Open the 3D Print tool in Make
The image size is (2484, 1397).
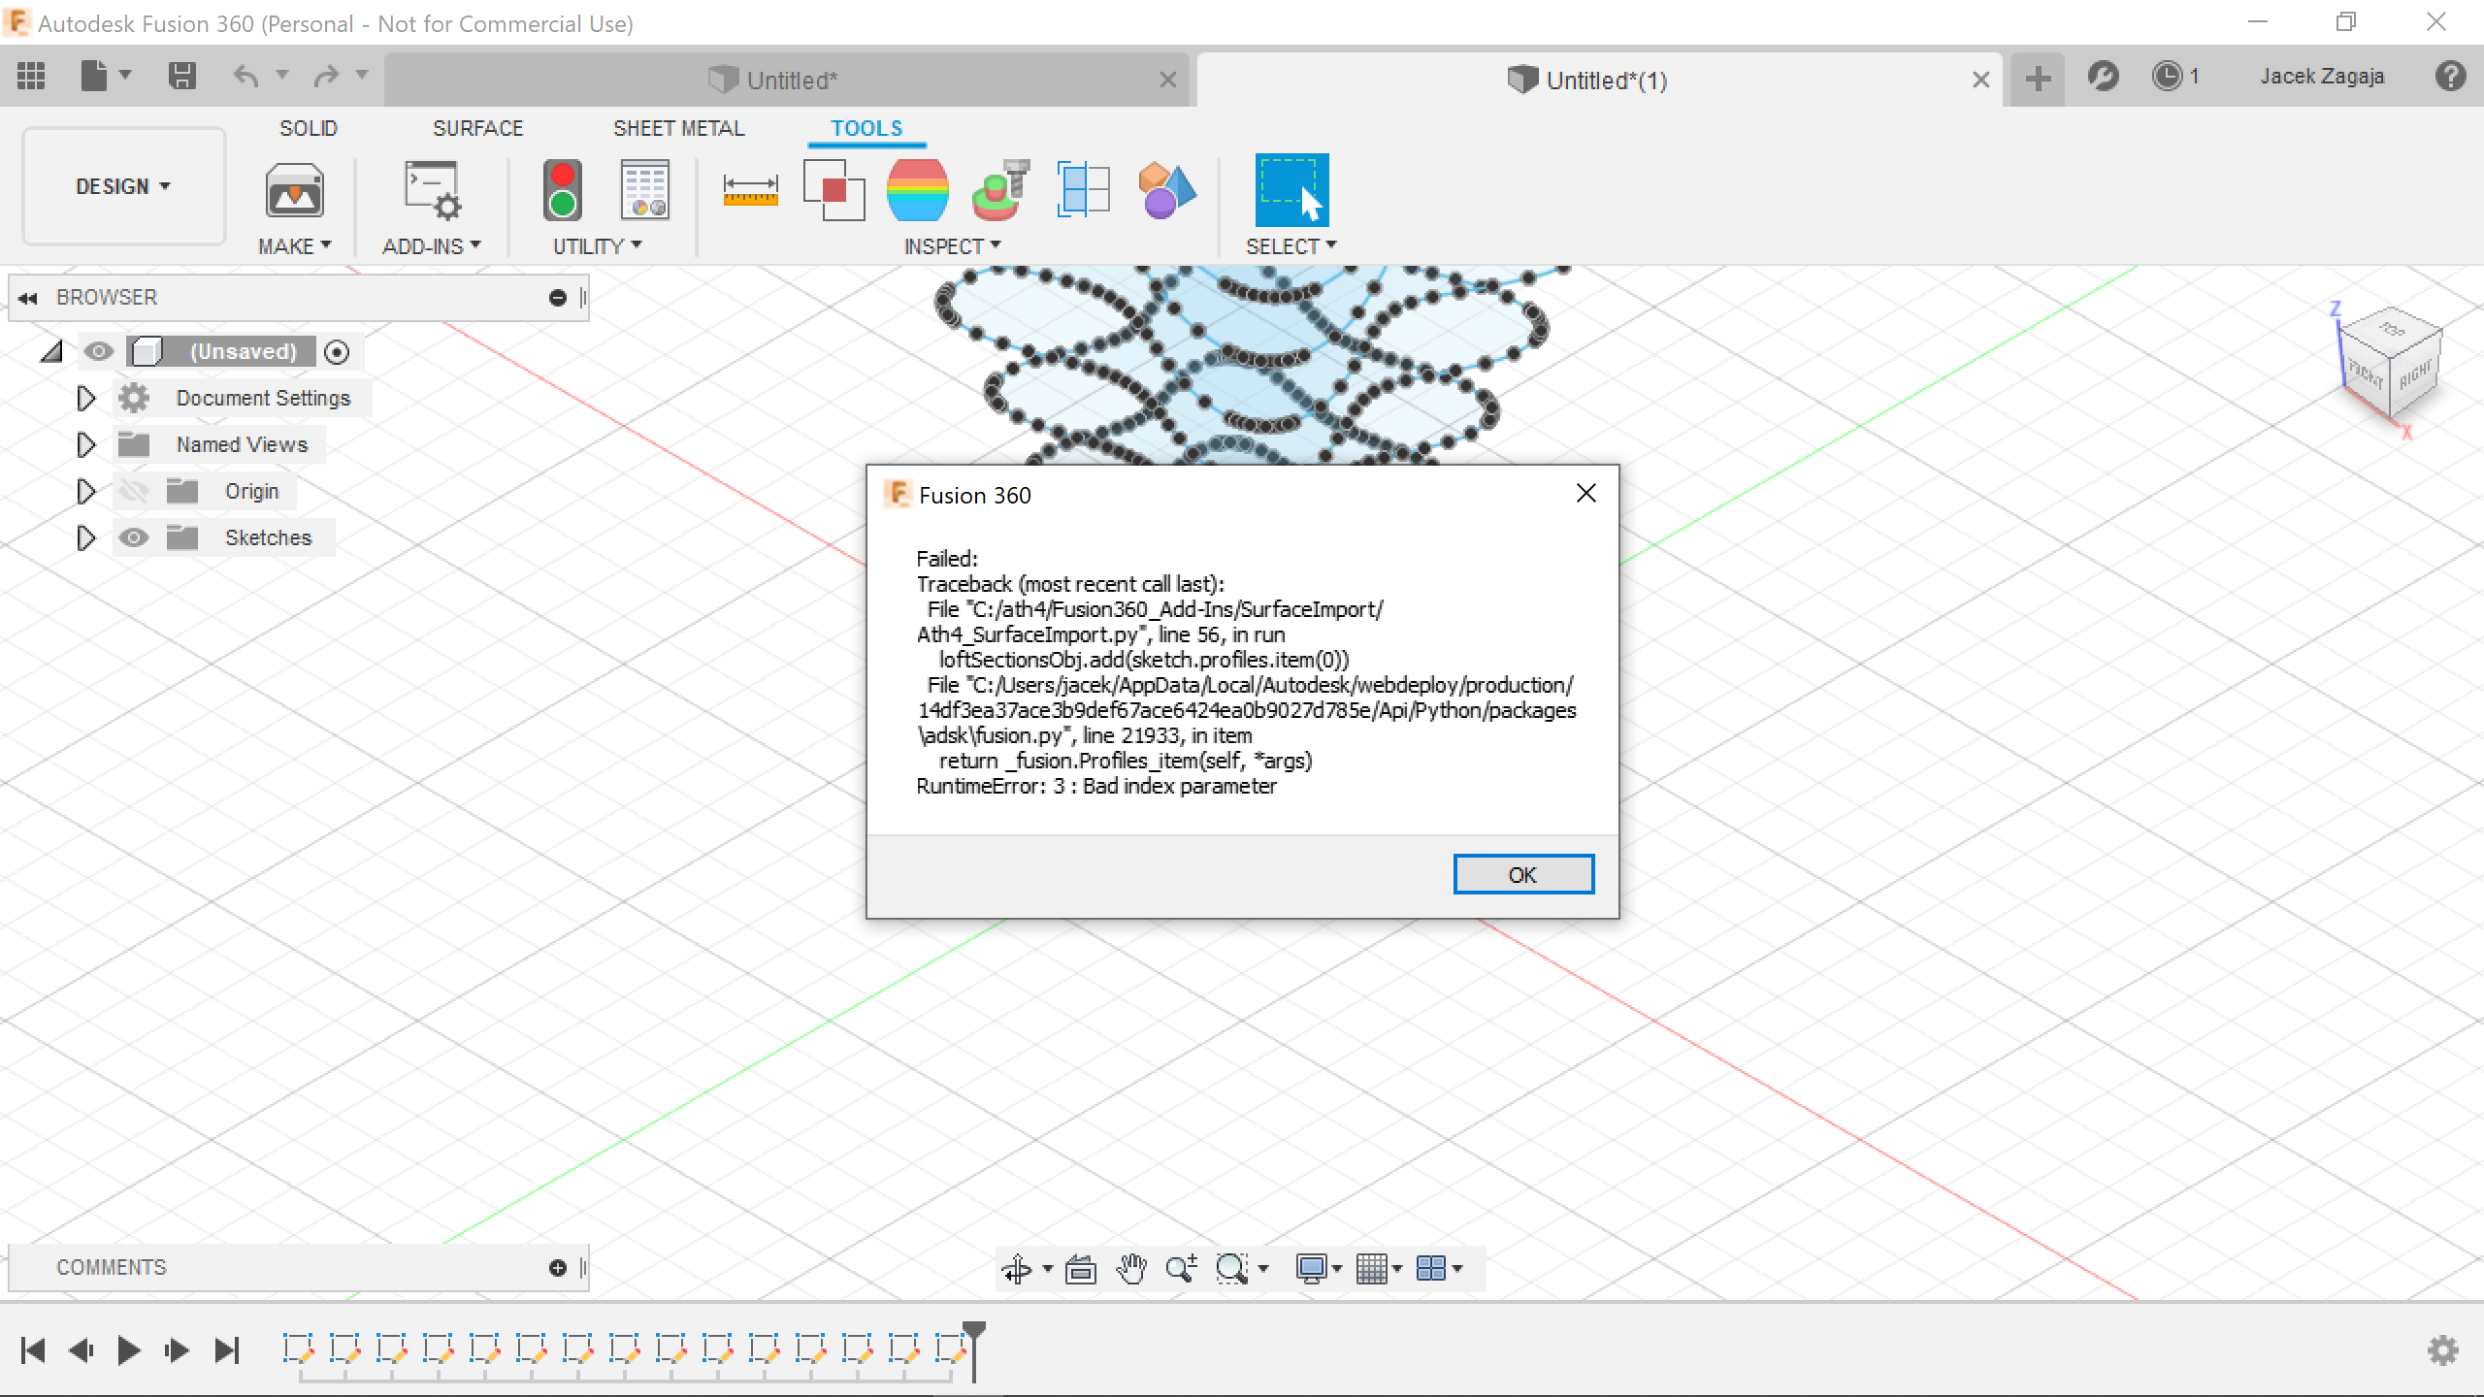[294, 190]
